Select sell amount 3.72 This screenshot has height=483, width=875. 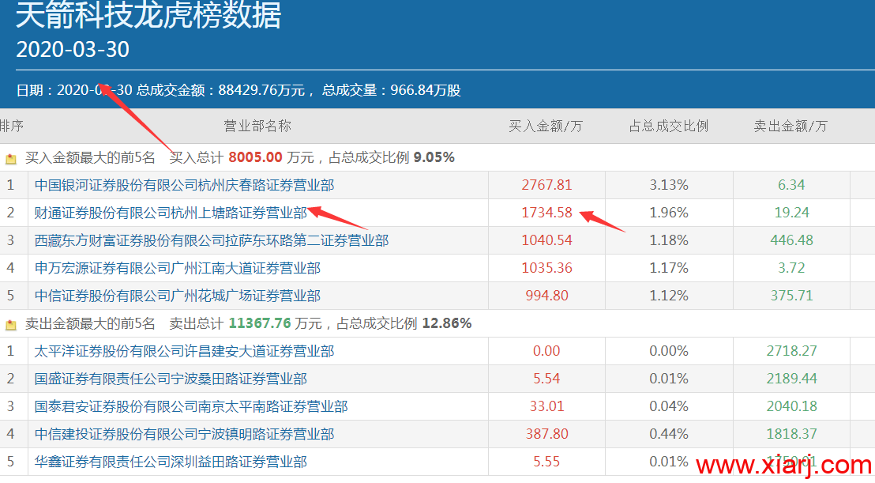click(x=791, y=268)
